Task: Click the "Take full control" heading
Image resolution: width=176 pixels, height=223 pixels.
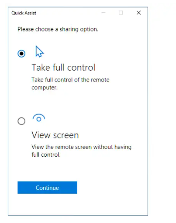Action: click(x=63, y=67)
